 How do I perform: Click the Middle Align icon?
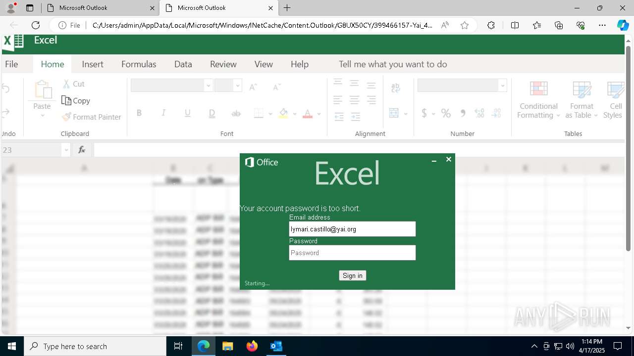coord(355,83)
